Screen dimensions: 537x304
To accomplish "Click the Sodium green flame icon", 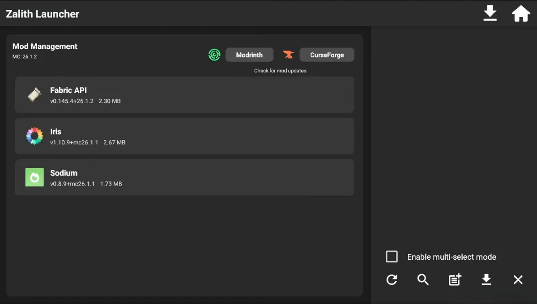I will [x=34, y=177].
